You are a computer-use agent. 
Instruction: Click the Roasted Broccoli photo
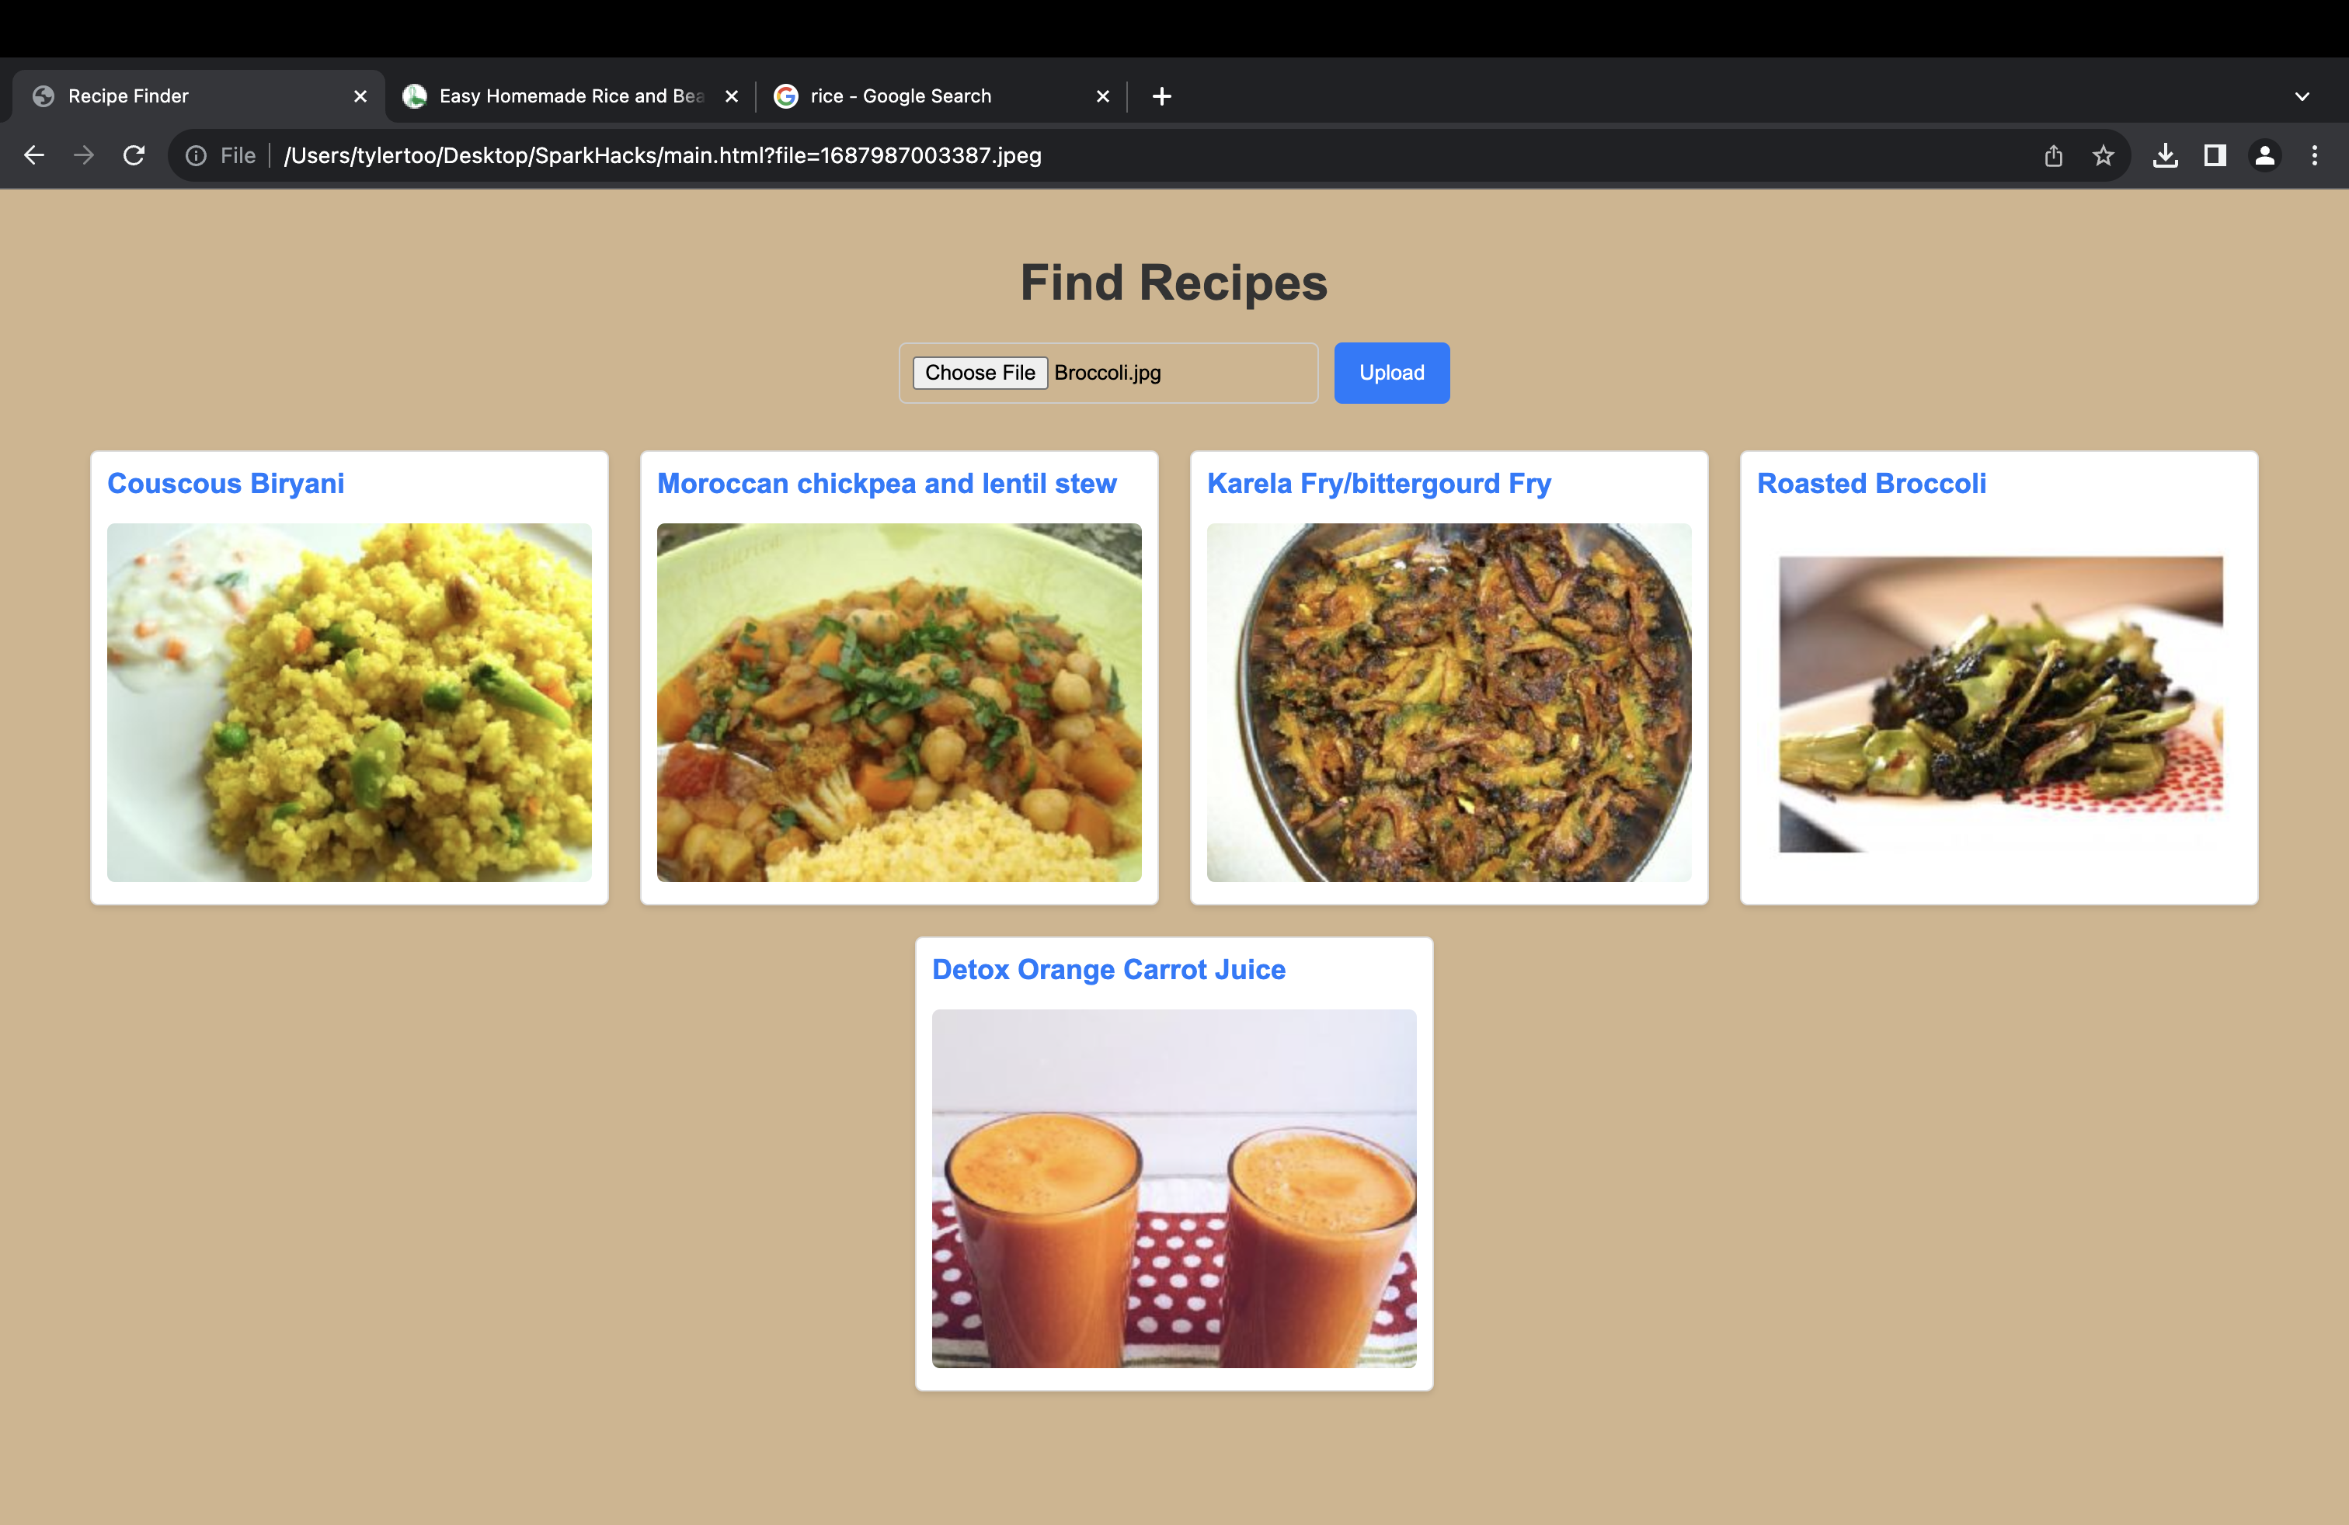1999,703
